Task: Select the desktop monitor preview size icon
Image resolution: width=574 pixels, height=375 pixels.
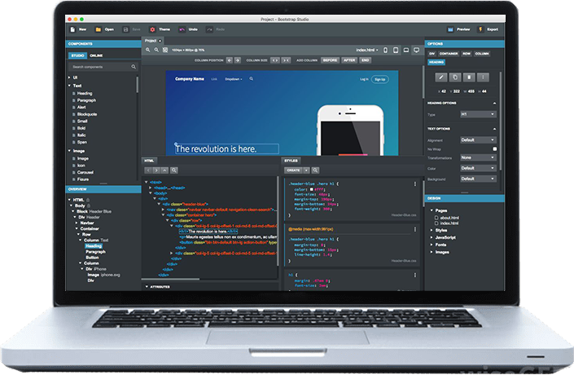Action: (x=416, y=50)
